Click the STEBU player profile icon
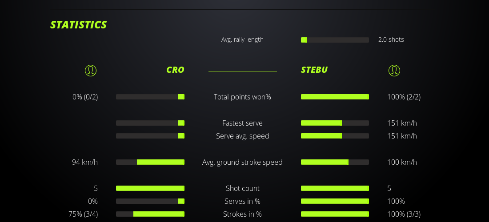Screen dimensions: 489x222 [394, 70]
